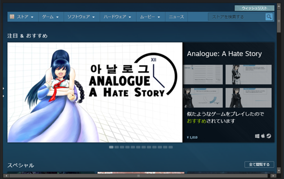Click the horizontal scrollbar right arrow
Viewport: 284px width, 179px height.
(273, 176)
